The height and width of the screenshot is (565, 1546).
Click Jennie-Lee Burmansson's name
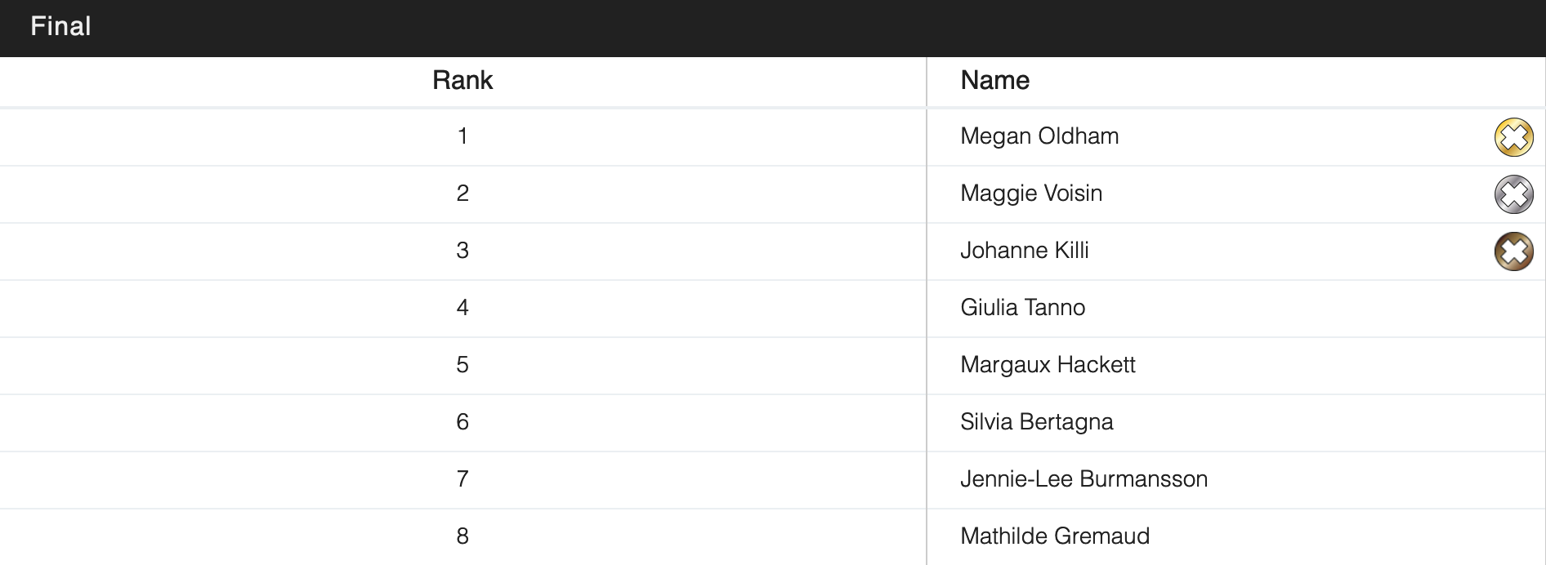[1084, 479]
